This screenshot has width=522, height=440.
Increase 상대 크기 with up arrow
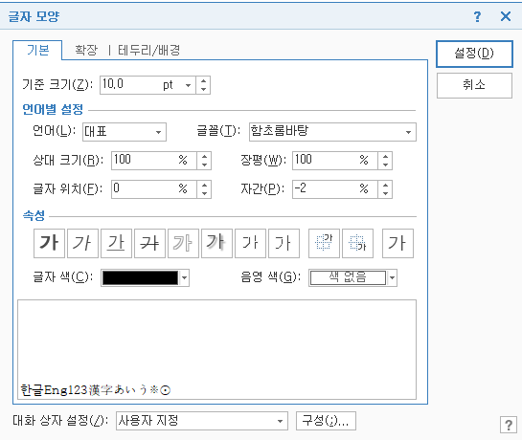[204, 156]
